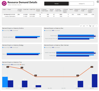Image resolution: width=99 pixels, height=91 pixels.
Task: Select the Project Manager light blue bar
Action: point(76,35)
